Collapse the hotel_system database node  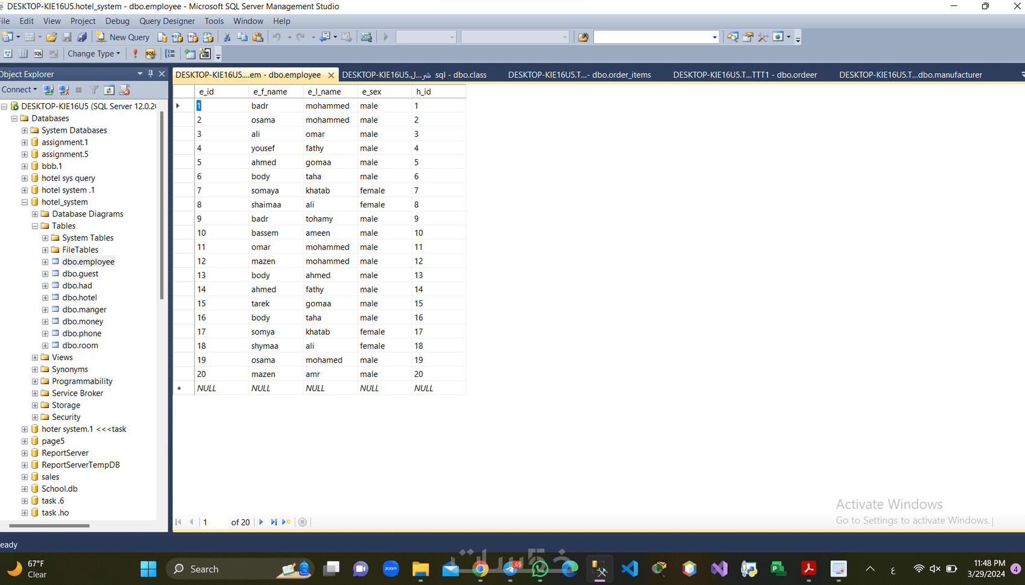coord(25,202)
